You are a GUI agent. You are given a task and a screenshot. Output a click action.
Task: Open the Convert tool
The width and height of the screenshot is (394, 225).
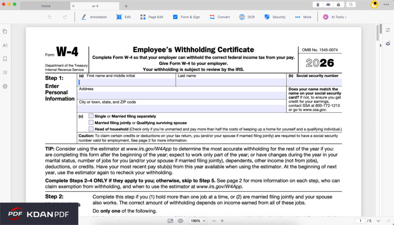point(219,17)
